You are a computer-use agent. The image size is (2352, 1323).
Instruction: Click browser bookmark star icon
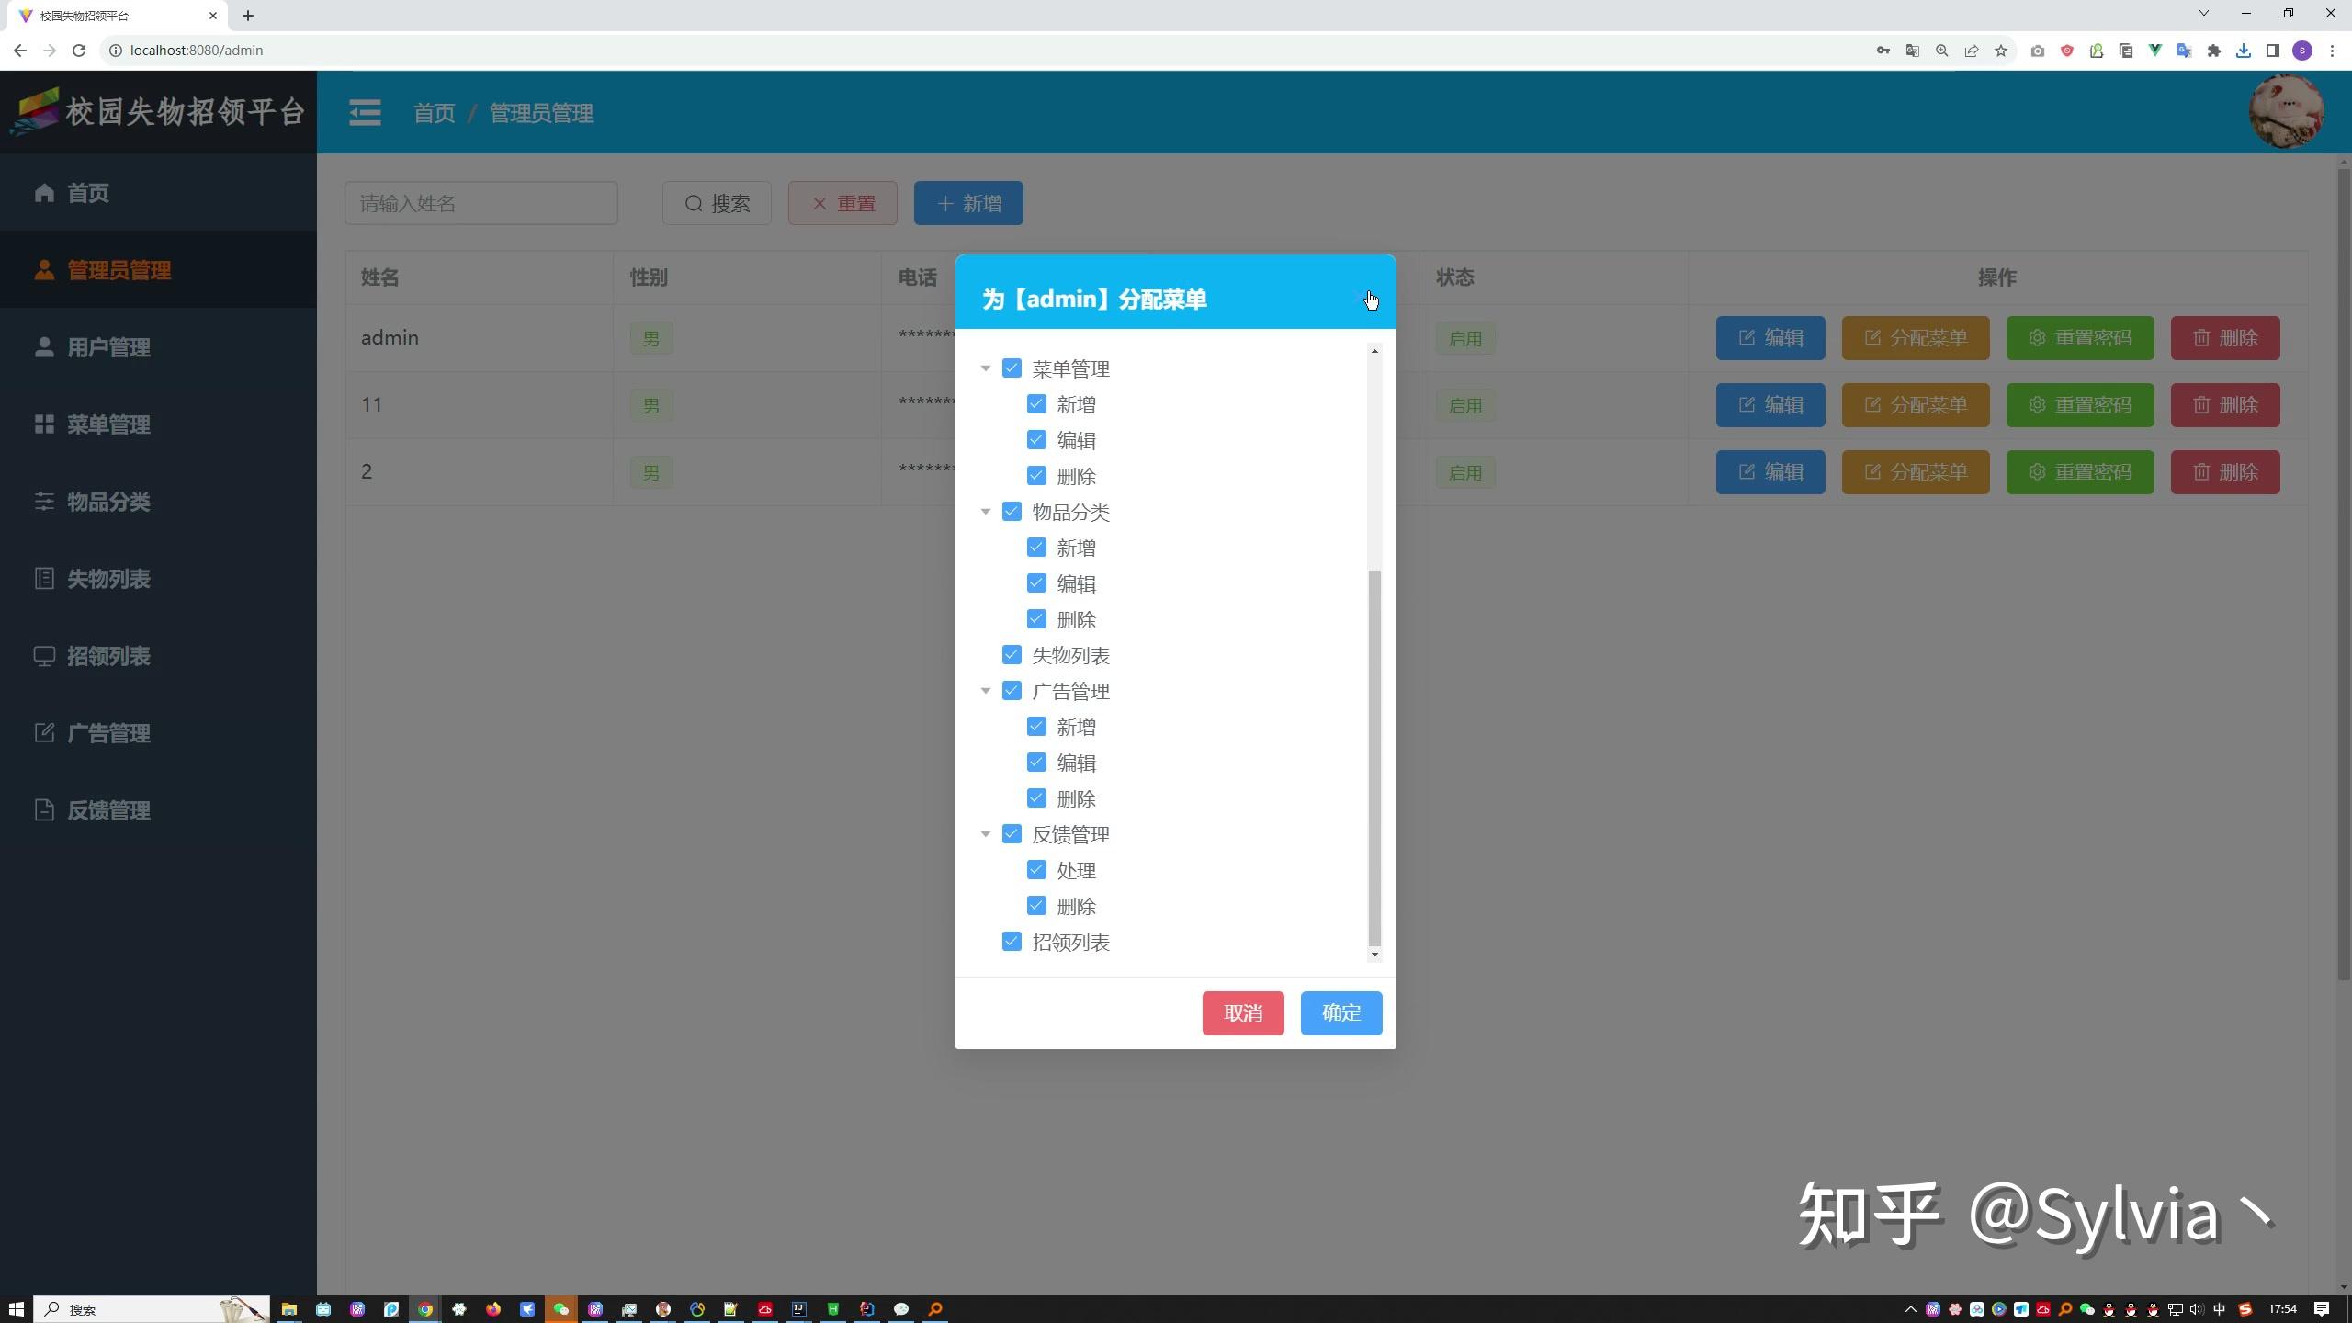2001,51
